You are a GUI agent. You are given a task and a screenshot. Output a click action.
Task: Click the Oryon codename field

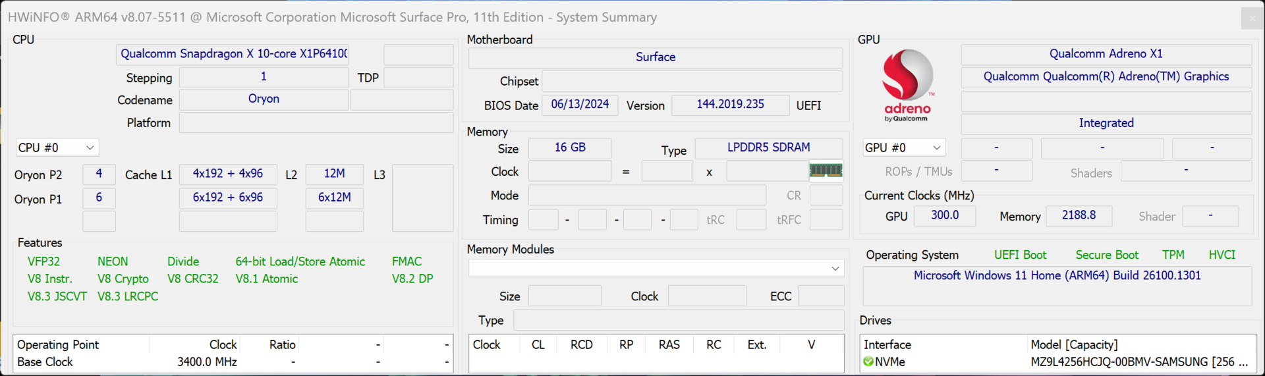tap(264, 99)
